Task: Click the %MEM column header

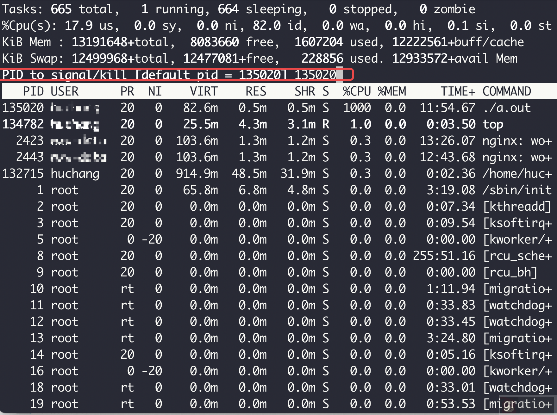Action: (391, 91)
